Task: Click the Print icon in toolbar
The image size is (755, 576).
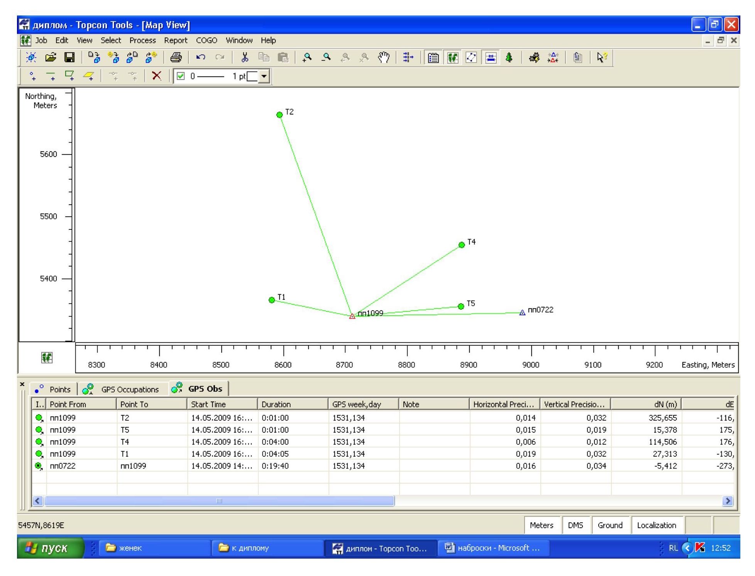Action: point(176,58)
